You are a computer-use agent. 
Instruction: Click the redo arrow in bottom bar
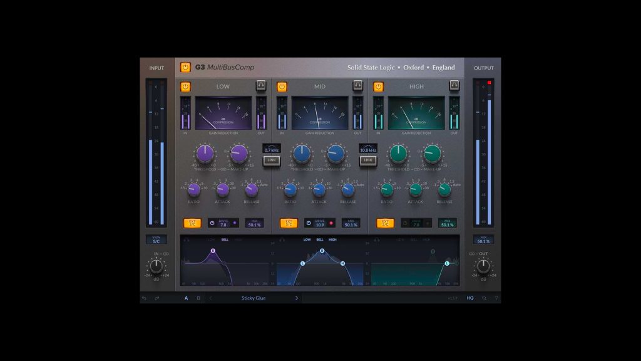(156, 298)
